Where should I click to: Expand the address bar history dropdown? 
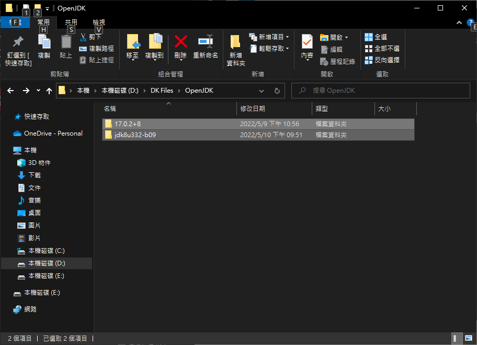(x=262, y=91)
